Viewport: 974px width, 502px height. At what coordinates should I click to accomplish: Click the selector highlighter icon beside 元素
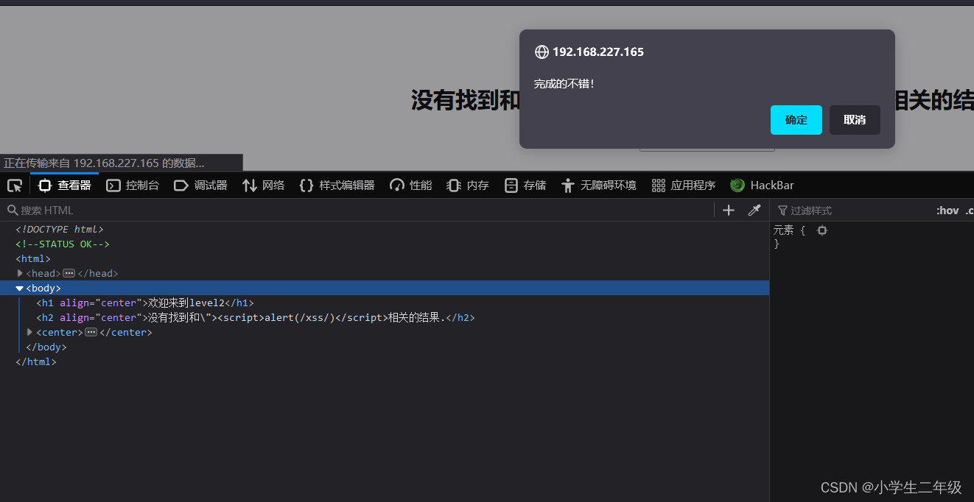(822, 230)
